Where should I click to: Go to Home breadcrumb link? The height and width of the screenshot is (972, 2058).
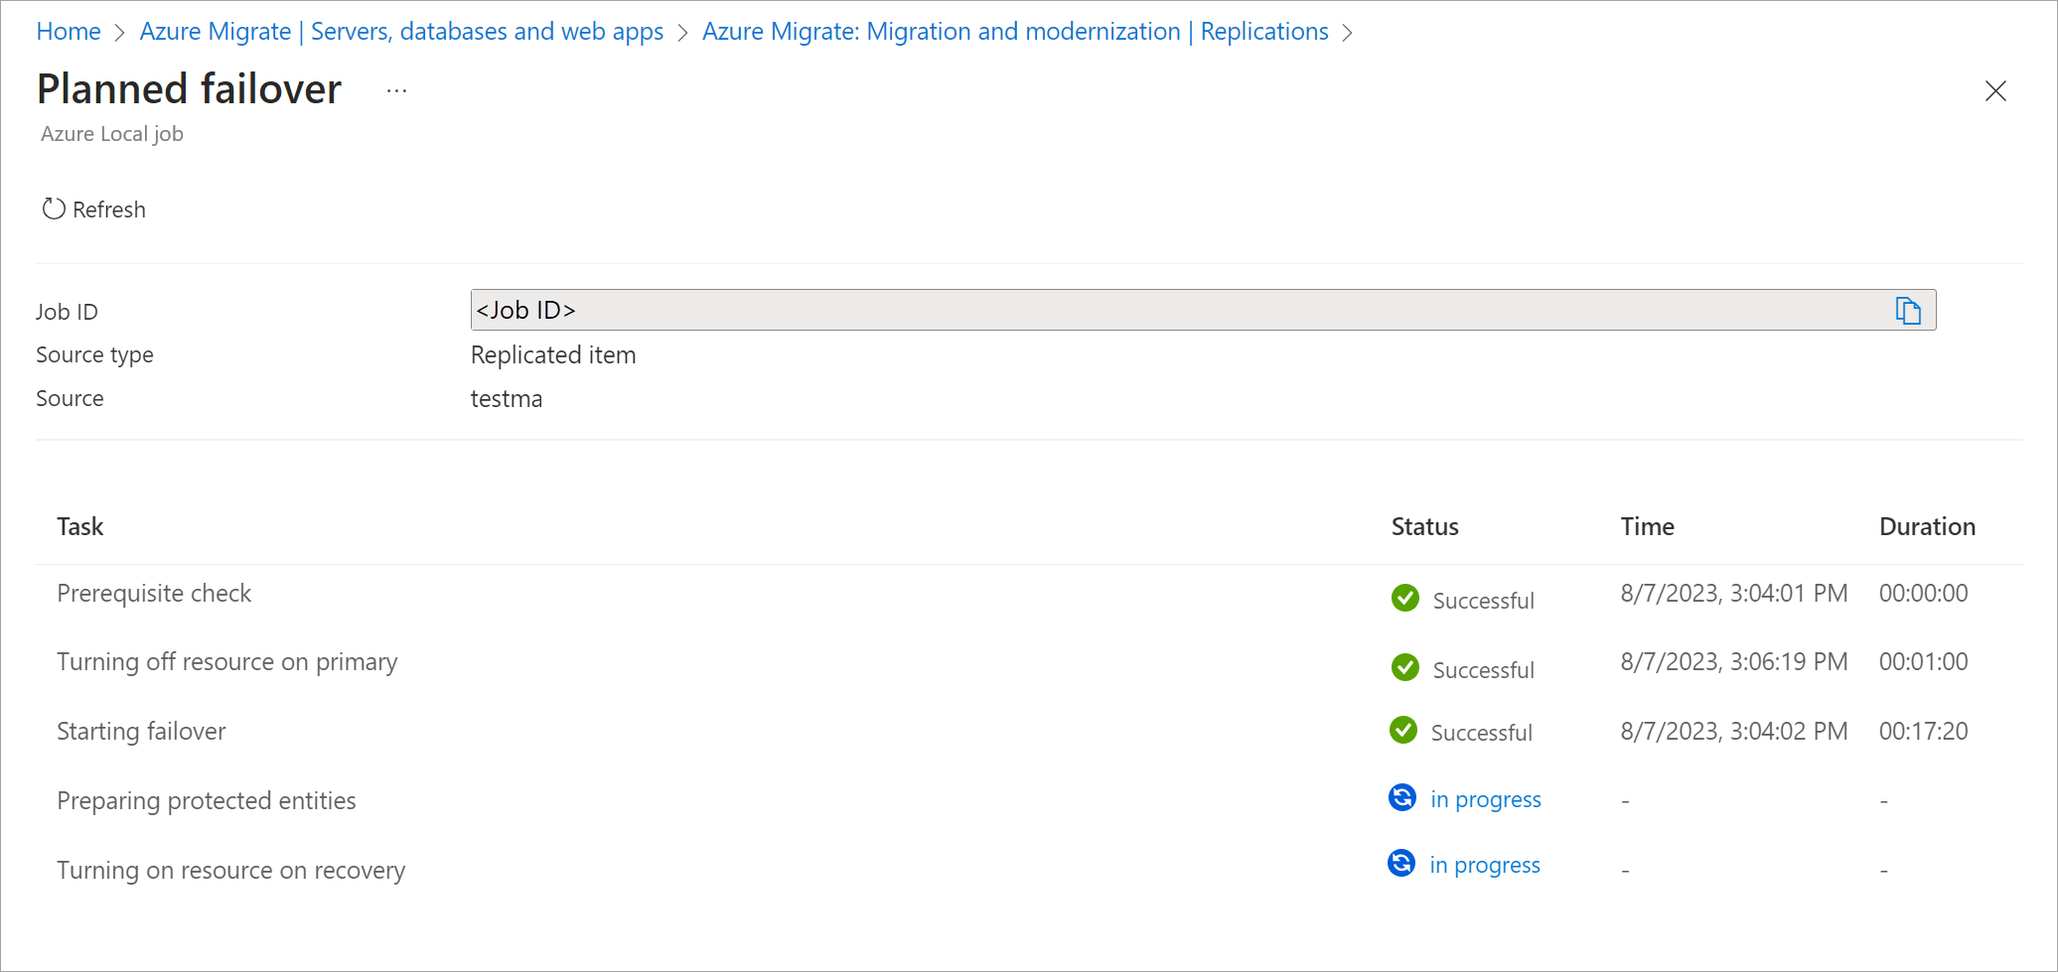click(x=69, y=32)
